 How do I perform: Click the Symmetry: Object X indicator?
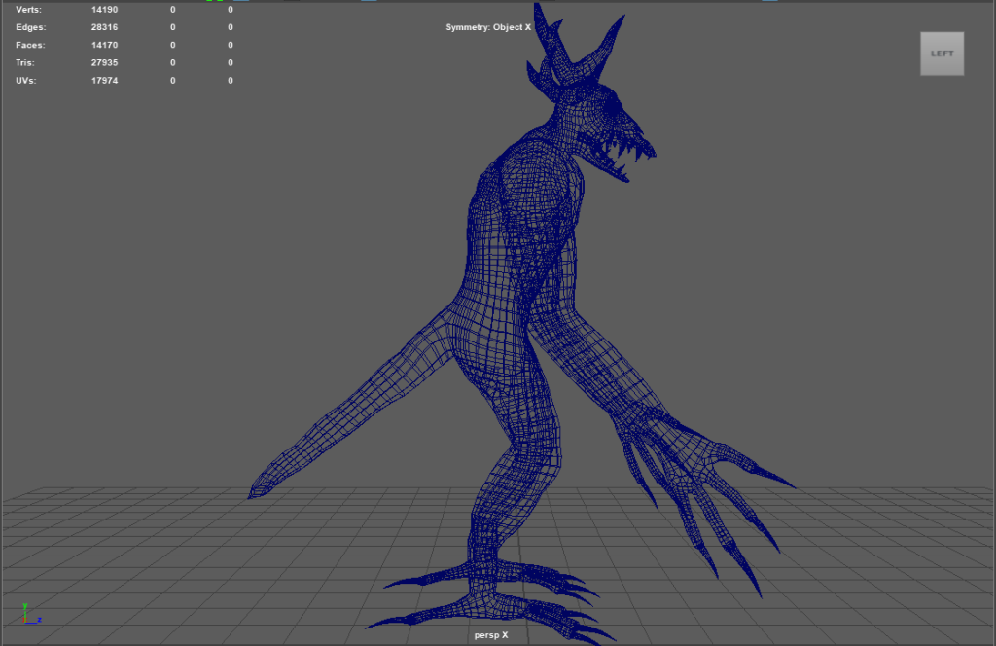pyautogui.click(x=488, y=27)
